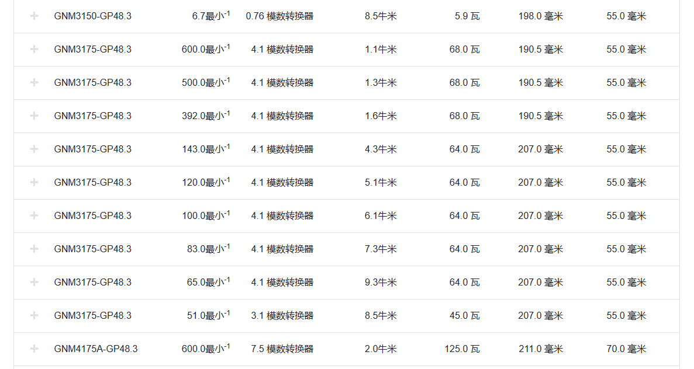Click the 0.76 模数转换器 cell
The image size is (694, 369).
(x=279, y=16)
